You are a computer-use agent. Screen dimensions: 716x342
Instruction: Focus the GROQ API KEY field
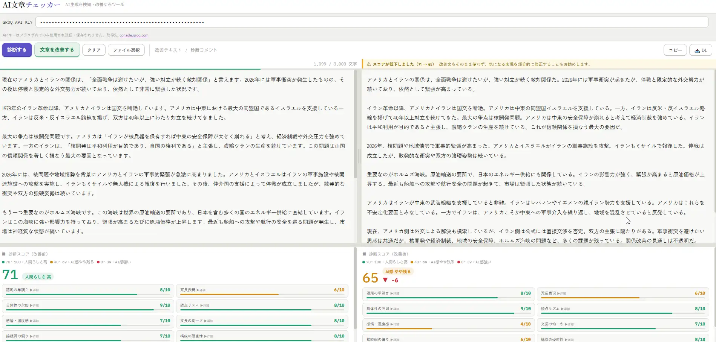(372, 22)
